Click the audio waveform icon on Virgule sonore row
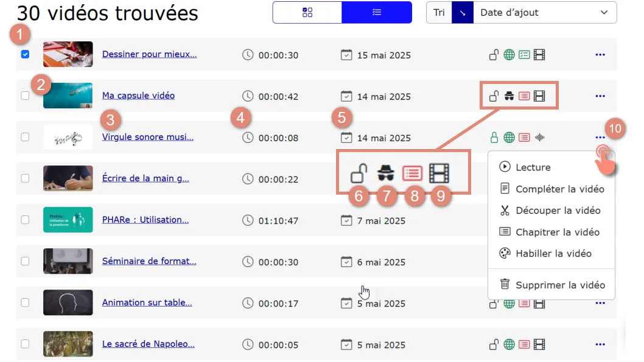This screenshot has height=362, width=644. [539, 137]
